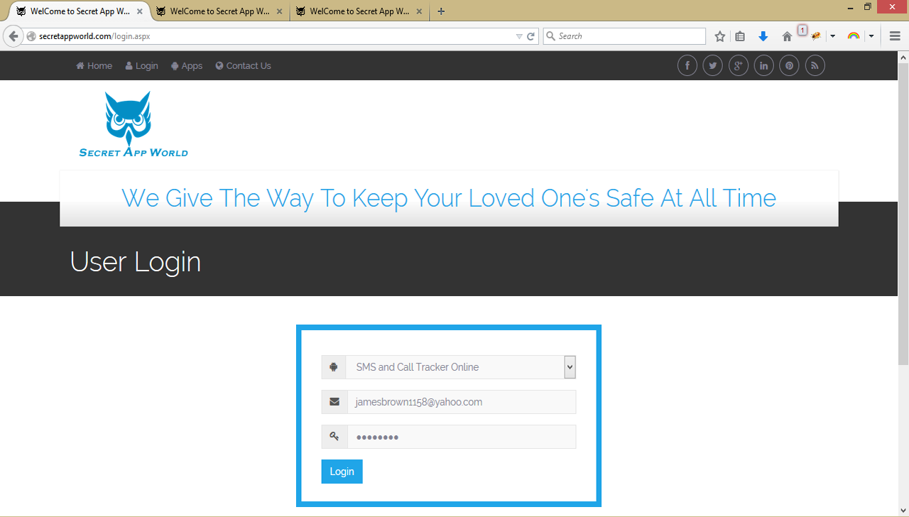This screenshot has width=909, height=517.
Task: Expand the dropdown arrow next to add-on icon
Action: [x=832, y=36]
